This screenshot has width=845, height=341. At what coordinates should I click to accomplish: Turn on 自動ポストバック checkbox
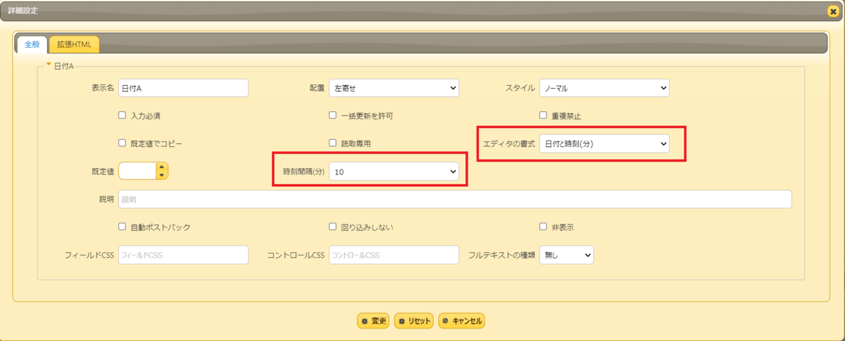[x=122, y=227]
